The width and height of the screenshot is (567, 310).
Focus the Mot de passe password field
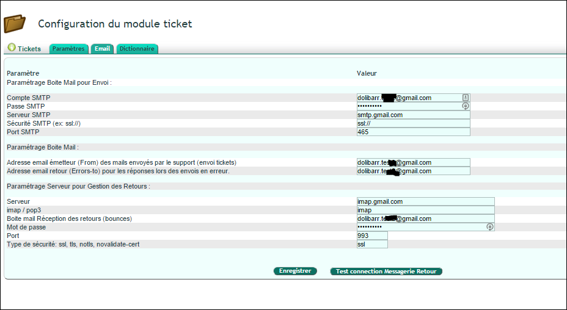[x=426, y=227]
